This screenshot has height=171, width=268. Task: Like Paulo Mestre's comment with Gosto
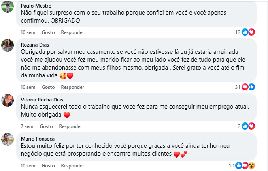(48, 32)
